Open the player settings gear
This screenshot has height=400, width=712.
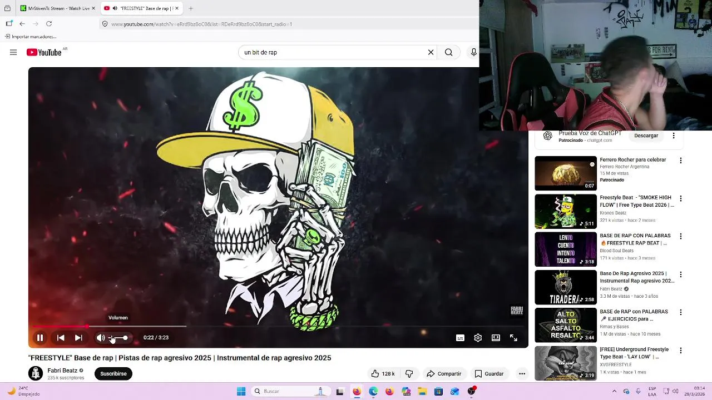click(x=478, y=338)
